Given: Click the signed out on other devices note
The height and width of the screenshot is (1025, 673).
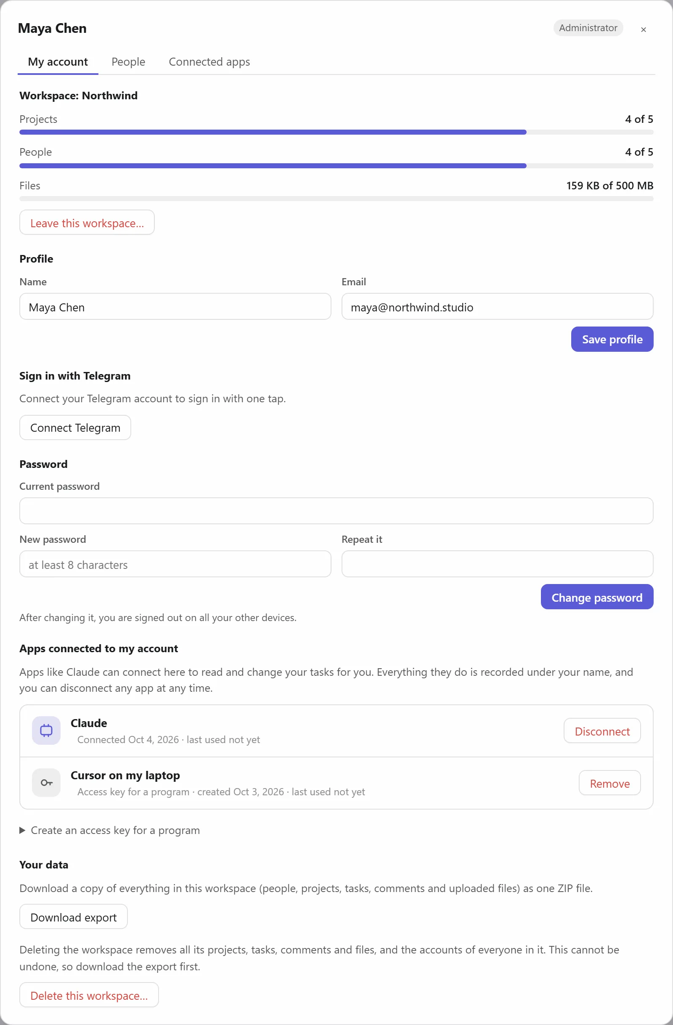Looking at the screenshot, I should coord(158,617).
